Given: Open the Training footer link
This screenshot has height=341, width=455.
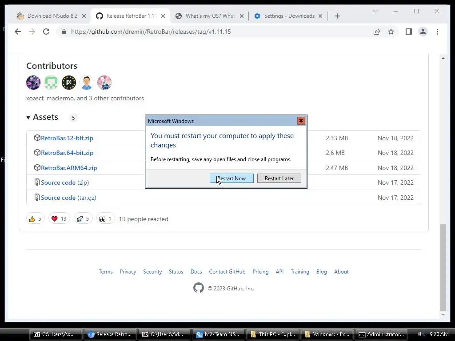Looking at the screenshot, I should [x=300, y=272].
